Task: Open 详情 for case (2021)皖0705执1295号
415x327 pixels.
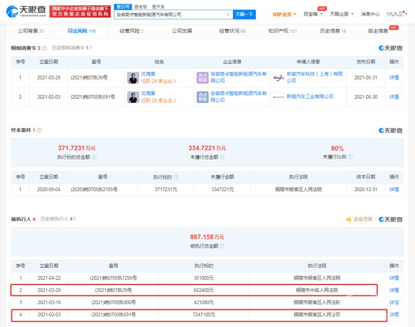Action: tap(394, 278)
